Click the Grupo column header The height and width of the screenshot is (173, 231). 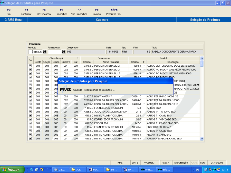coord(56,62)
